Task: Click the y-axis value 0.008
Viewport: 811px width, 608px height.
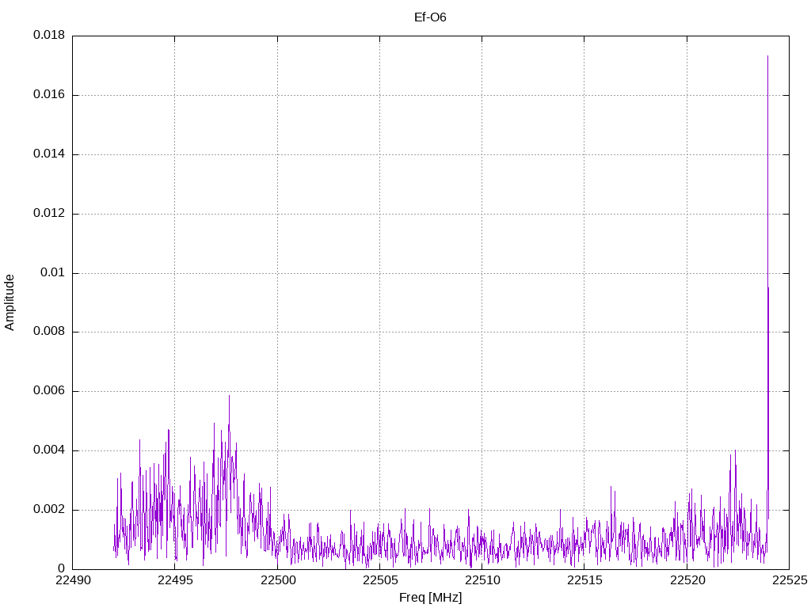Action: [x=49, y=332]
